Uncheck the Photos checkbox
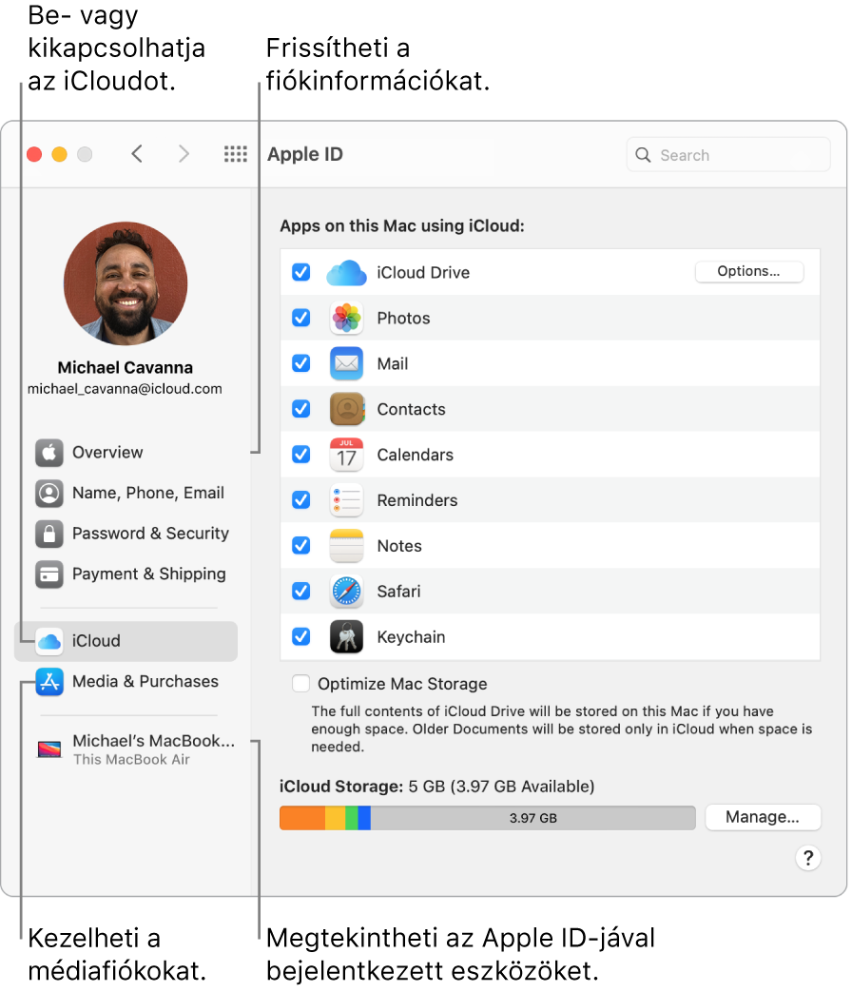 [301, 318]
